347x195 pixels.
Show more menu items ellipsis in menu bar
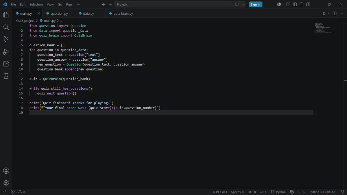(x=79, y=4)
